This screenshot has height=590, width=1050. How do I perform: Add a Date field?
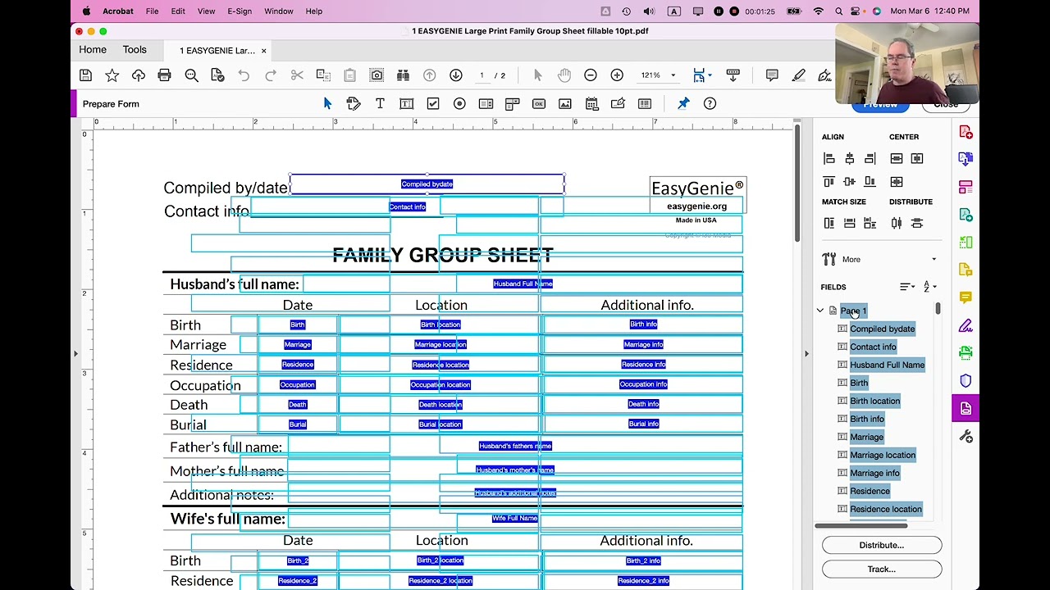pyautogui.click(x=591, y=103)
